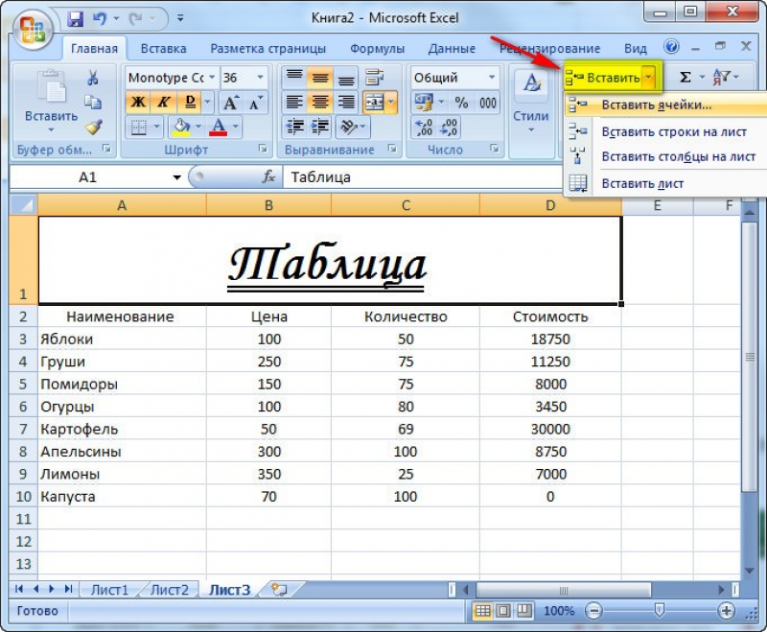The image size is (767, 632).
Task: Copy selection with the copy icon
Action: point(93,102)
